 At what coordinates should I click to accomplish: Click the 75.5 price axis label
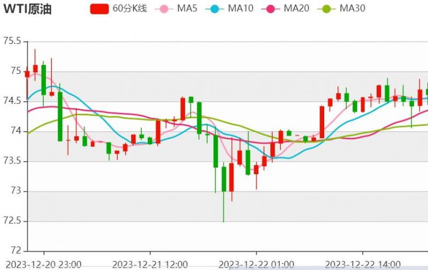tap(12, 42)
